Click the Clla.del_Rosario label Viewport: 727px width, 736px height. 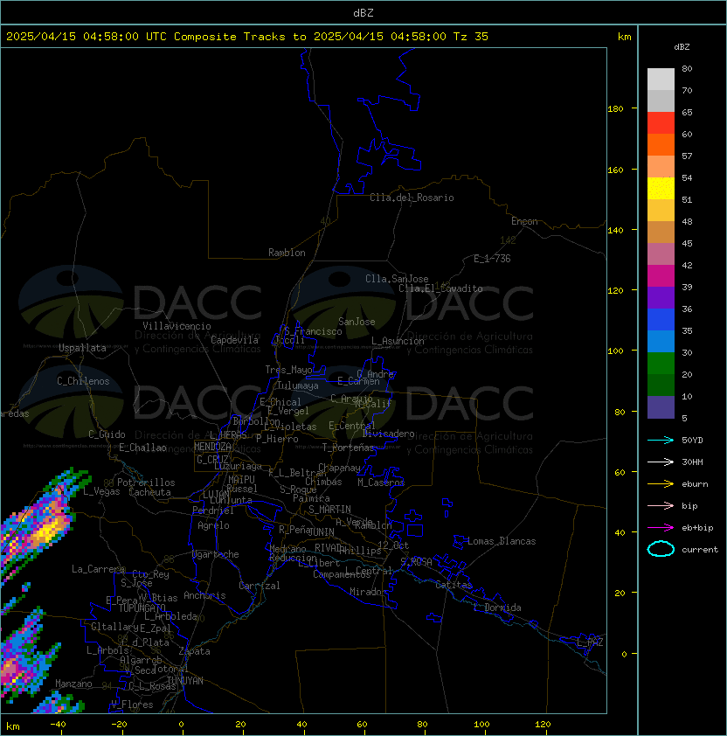click(412, 198)
